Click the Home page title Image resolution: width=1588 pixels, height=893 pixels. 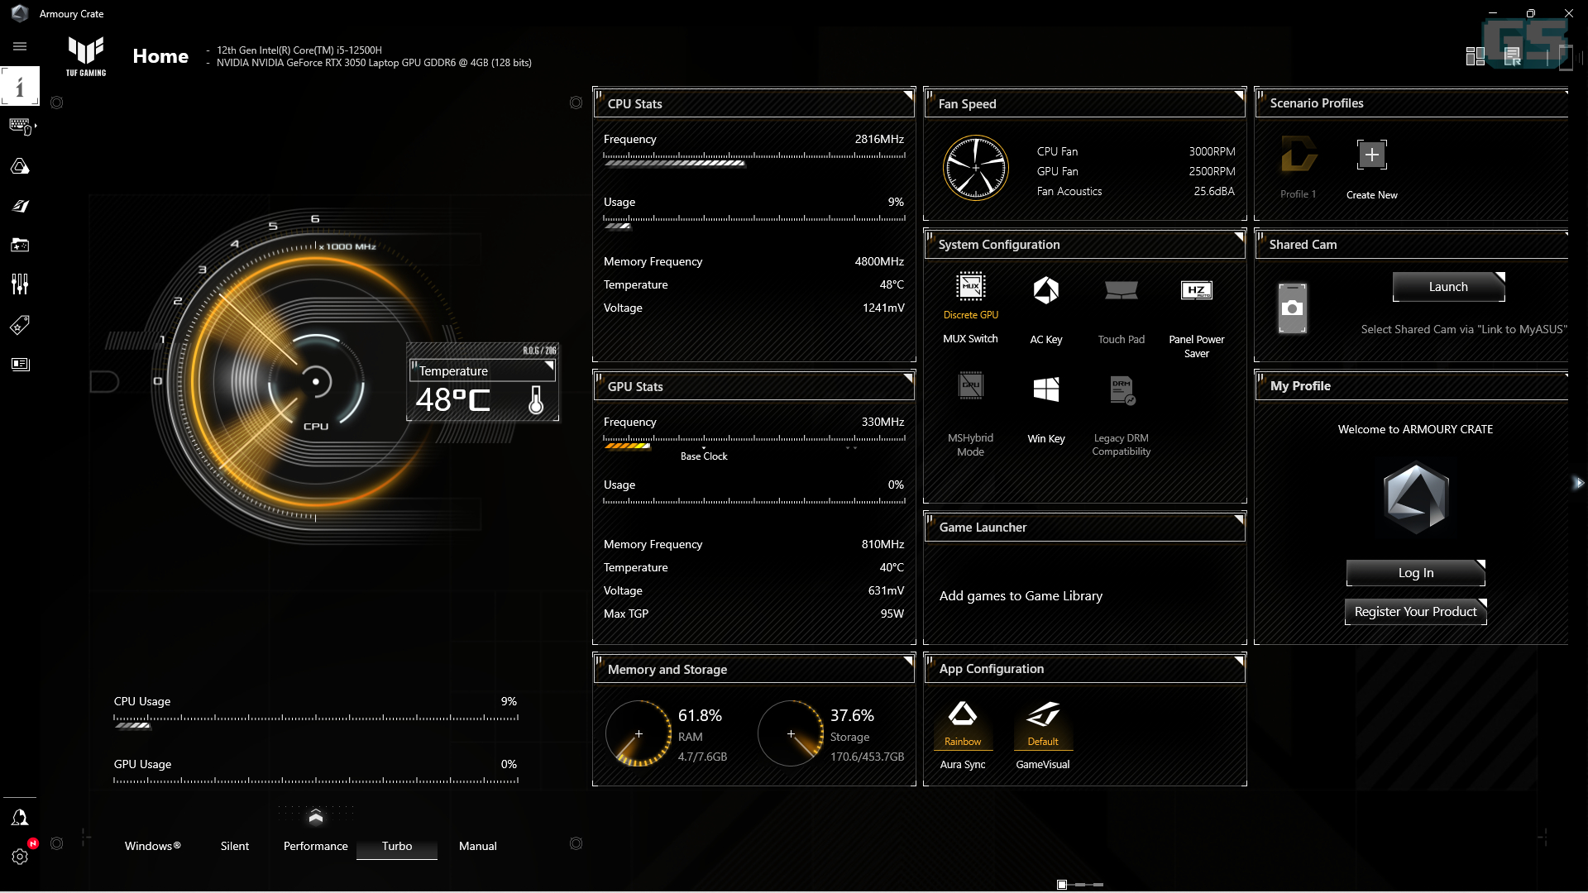coord(160,56)
